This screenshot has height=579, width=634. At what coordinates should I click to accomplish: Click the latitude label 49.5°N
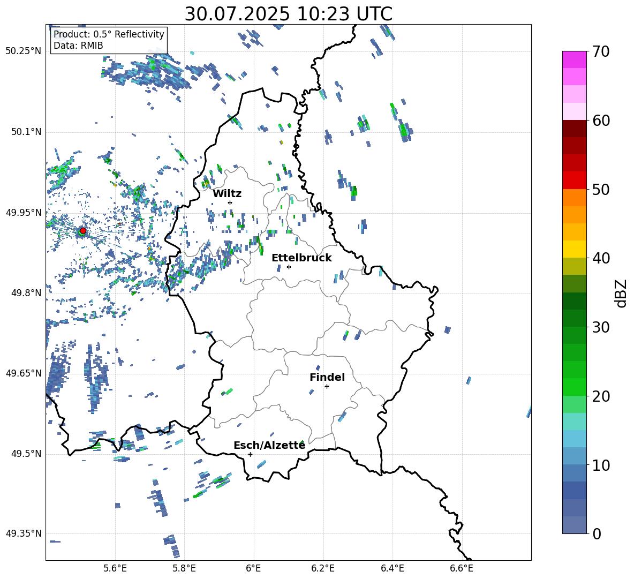pyautogui.click(x=27, y=454)
